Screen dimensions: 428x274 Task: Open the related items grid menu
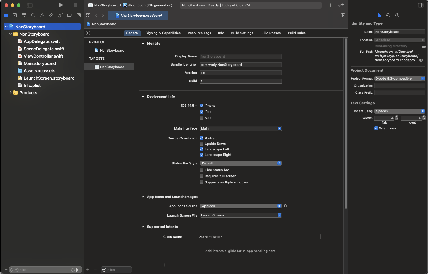pyautogui.click(x=88, y=15)
